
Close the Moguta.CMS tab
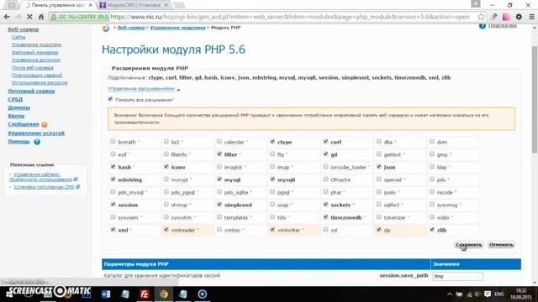click(x=166, y=5)
